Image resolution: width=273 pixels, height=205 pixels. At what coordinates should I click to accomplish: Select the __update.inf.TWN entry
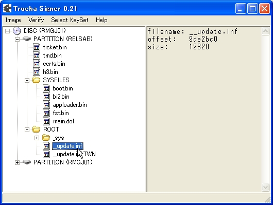coord(74,154)
